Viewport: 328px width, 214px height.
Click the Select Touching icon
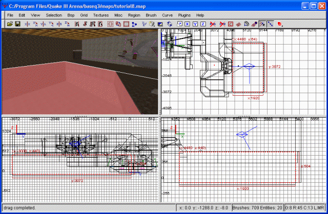pyautogui.click(x=85, y=24)
